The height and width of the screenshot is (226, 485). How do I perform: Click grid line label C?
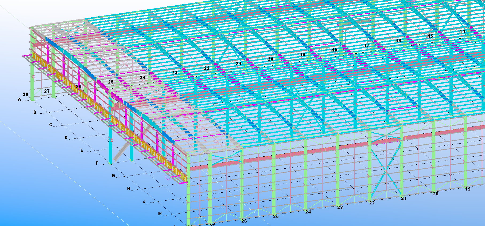click(51, 125)
